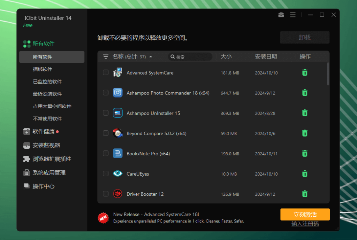The width and height of the screenshot is (357, 240).
Task: Open 操作中心 section
Action: (x=44, y=186)
